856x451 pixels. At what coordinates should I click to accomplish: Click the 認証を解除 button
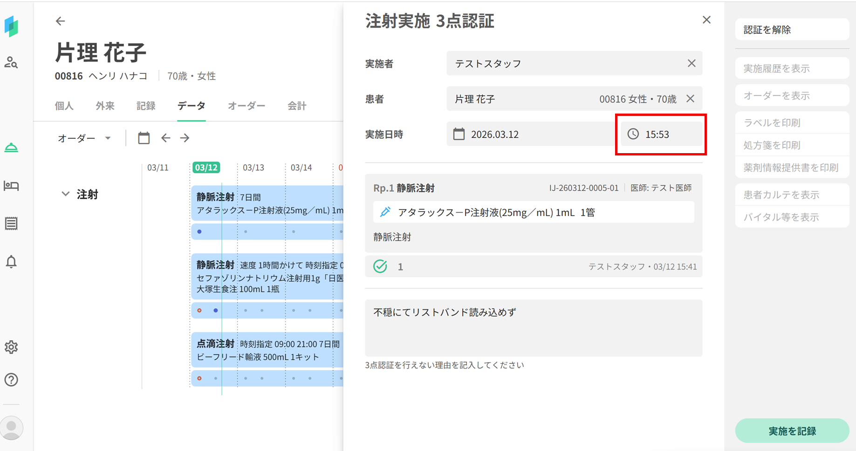click(792, 30)
